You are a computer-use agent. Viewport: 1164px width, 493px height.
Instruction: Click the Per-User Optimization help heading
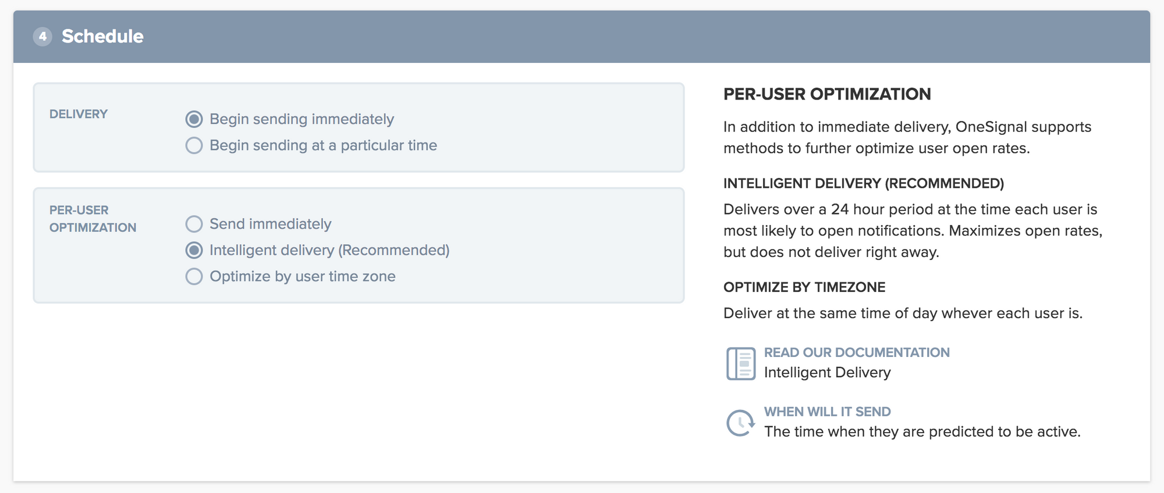(827, 94)
